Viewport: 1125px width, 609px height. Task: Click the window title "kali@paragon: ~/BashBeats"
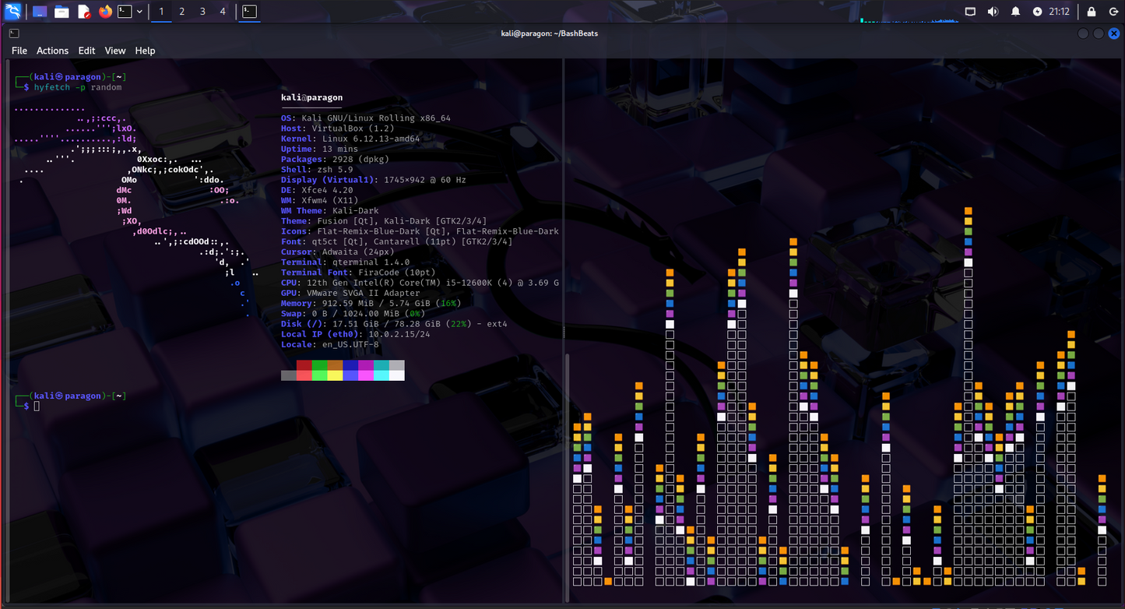point(550,33)
